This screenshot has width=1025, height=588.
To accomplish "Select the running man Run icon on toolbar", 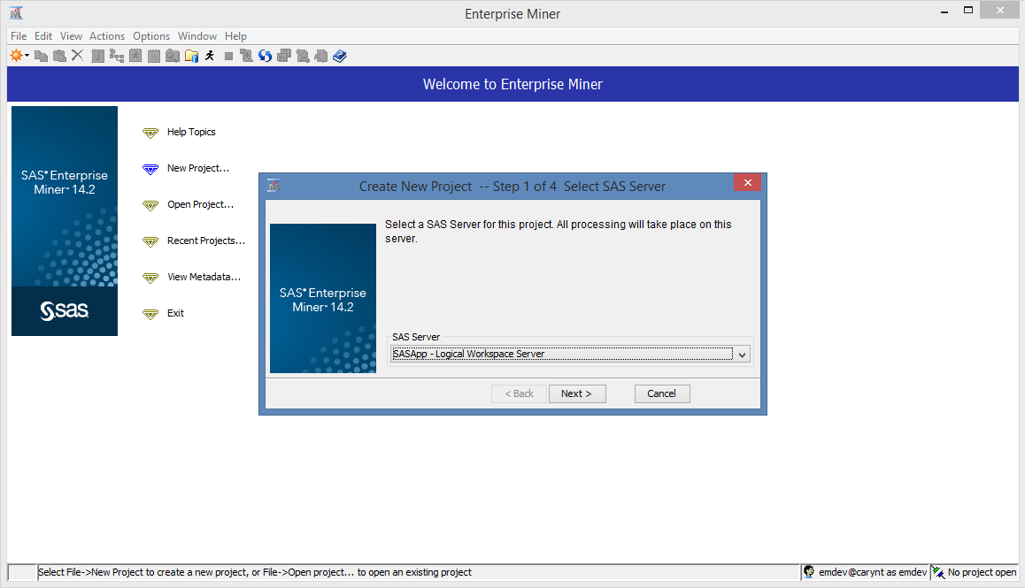I will click(209, 55).
